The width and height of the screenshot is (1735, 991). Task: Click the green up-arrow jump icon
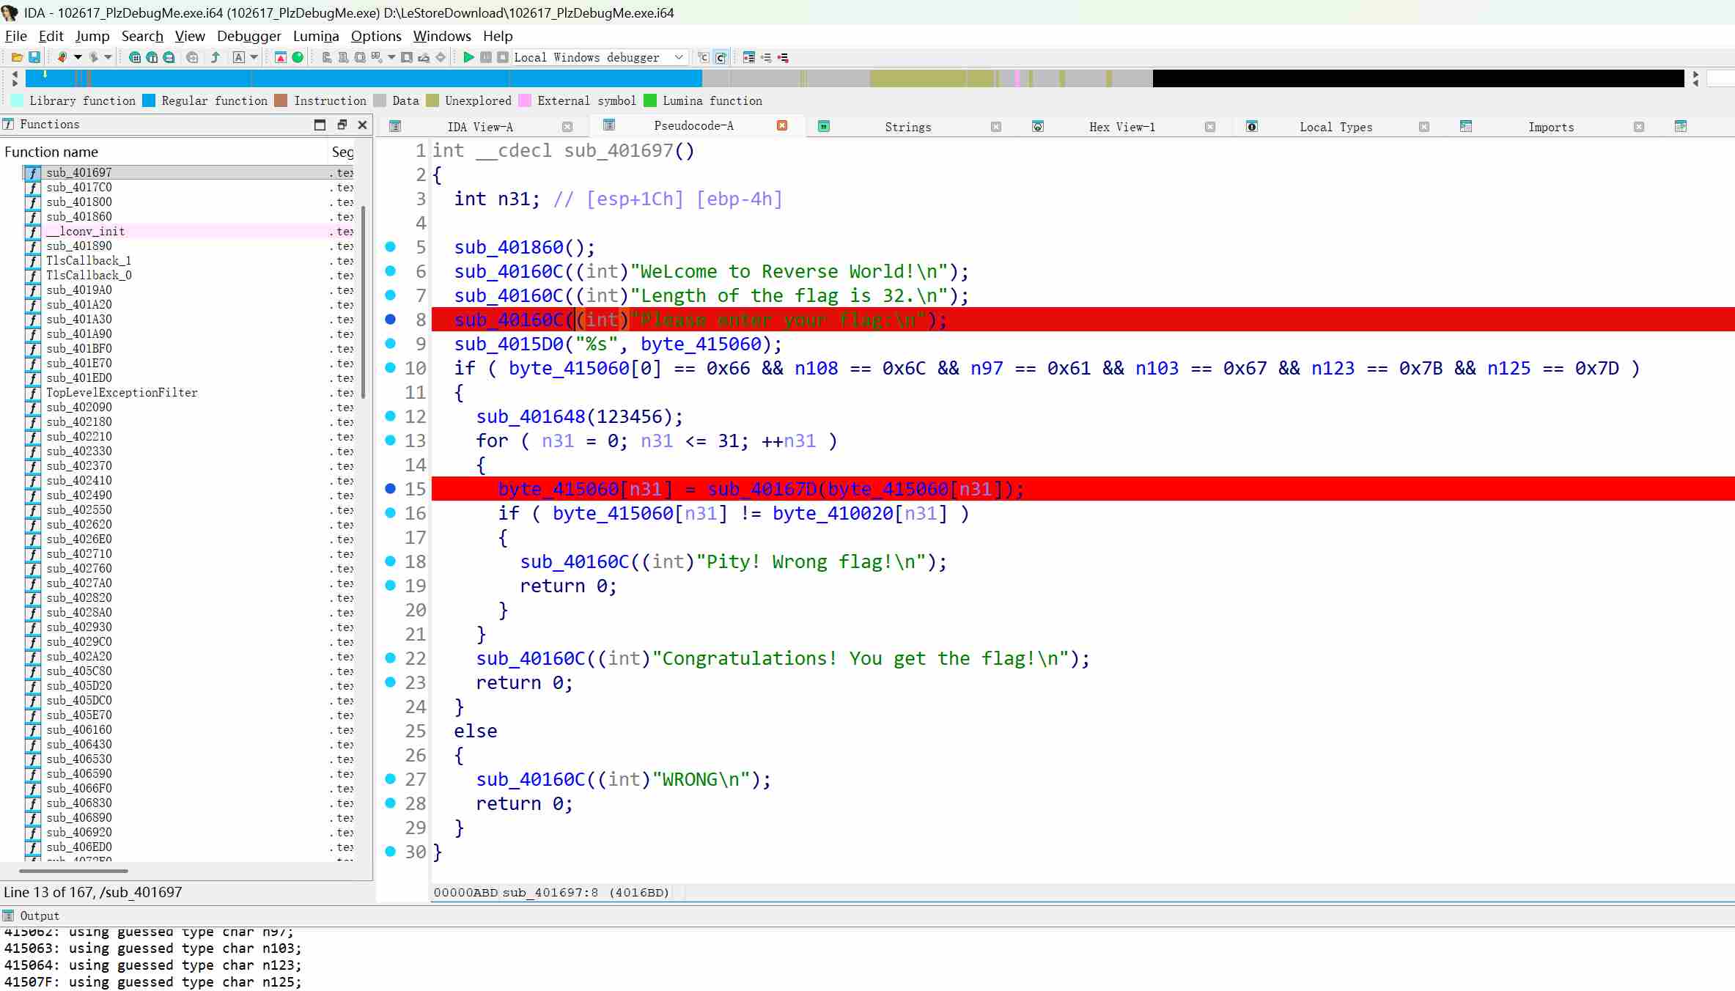pyautogui.click(x=215, y=57)
